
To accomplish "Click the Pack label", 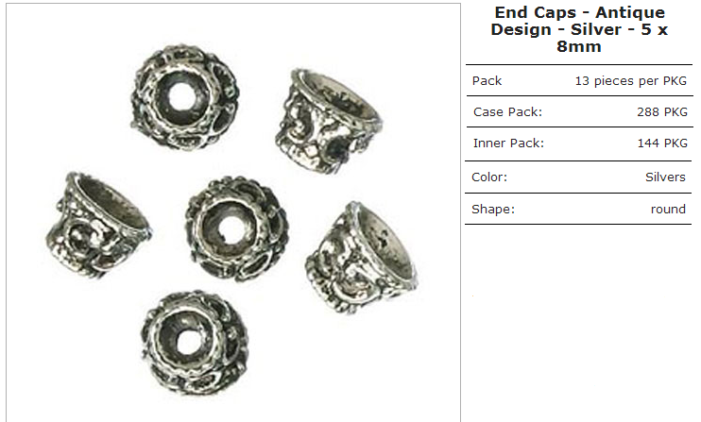I will coord(487,81).
